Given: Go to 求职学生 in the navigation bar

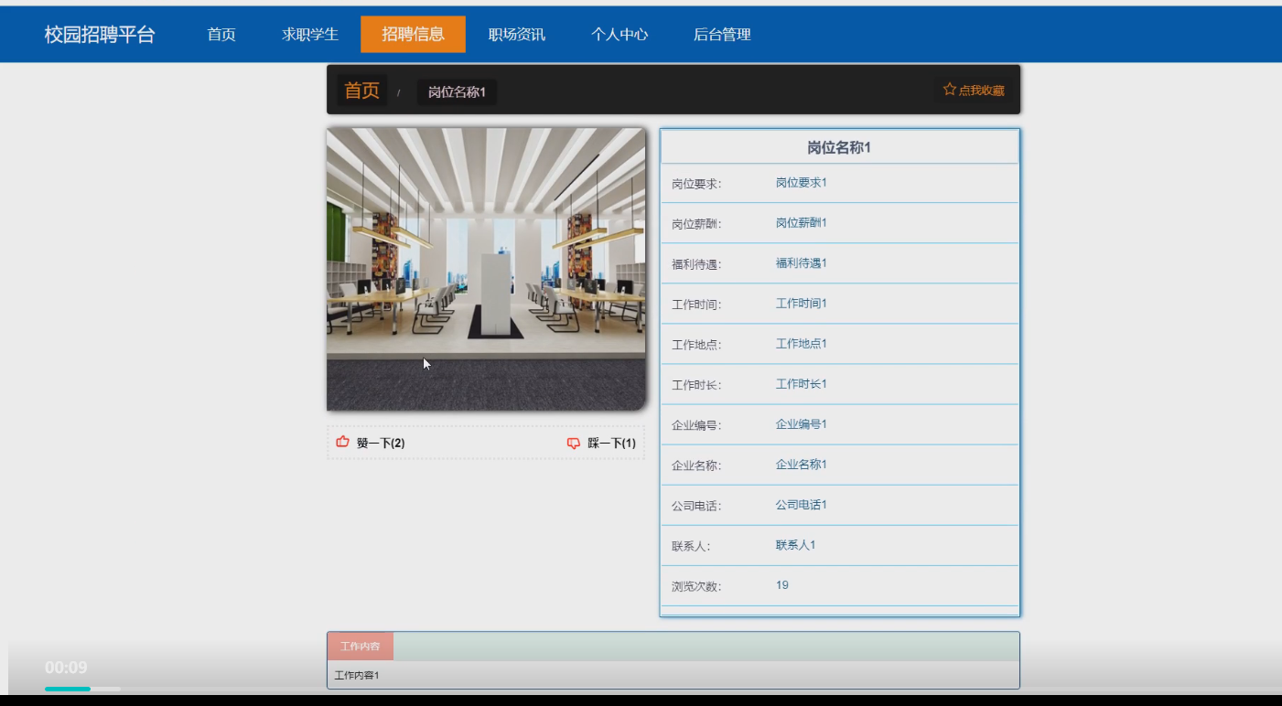Looking at the screenshot, I should click(x=310, y=35).
